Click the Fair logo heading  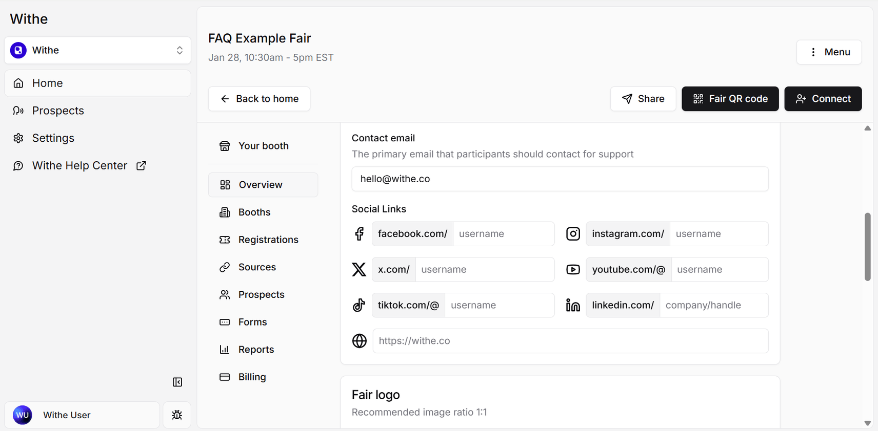coord(375,395)
